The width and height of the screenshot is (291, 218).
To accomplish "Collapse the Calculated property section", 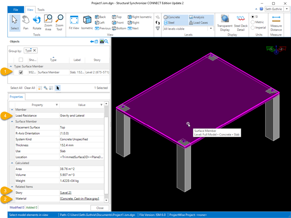I will (12, 163).
